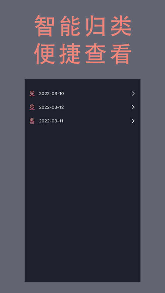Select the pin icon next to 2022-03-12
The width and height of the screenshot is (165, 293).
tap(32, 107)
